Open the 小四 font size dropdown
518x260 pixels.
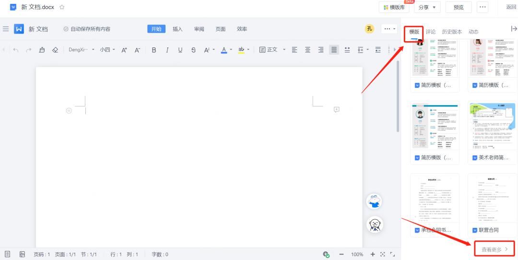pyautogui.click(x=107, y=49)
